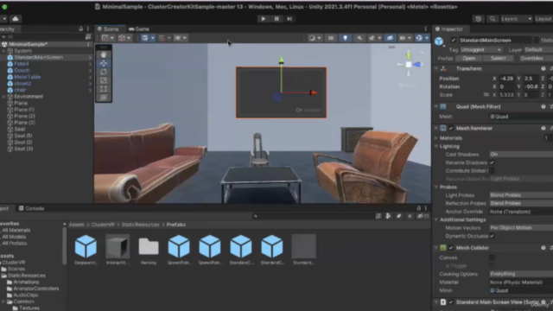Select the Rotate tool in Scene overlay
Viewport: 553px width, 311px height.
[104, 72]
